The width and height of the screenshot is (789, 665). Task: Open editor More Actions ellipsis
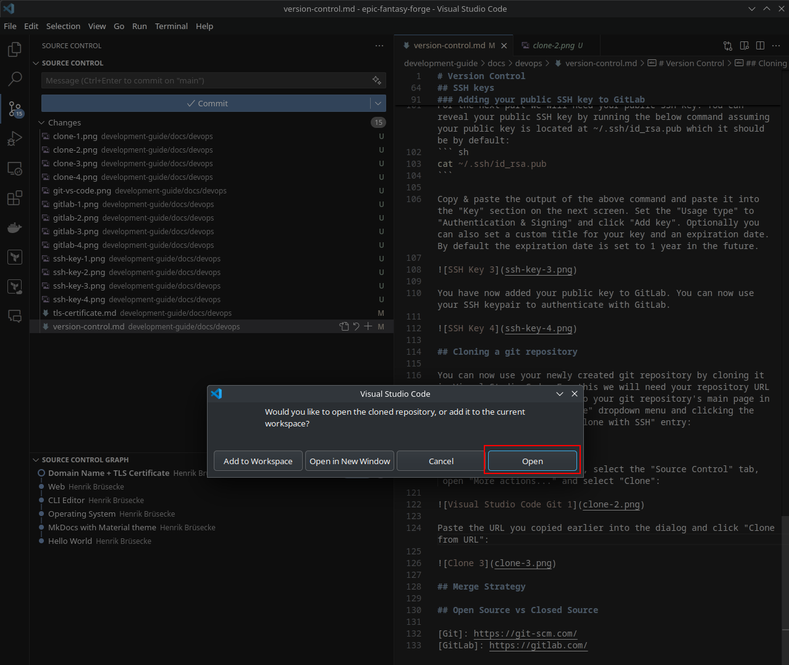tap(777, 46)
